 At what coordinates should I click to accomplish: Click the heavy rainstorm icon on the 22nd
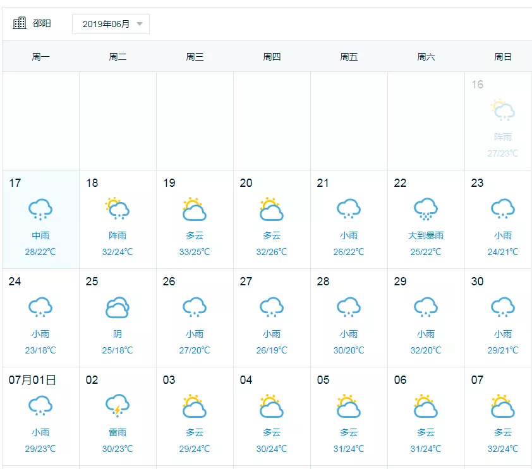click(x=426, y=209)
